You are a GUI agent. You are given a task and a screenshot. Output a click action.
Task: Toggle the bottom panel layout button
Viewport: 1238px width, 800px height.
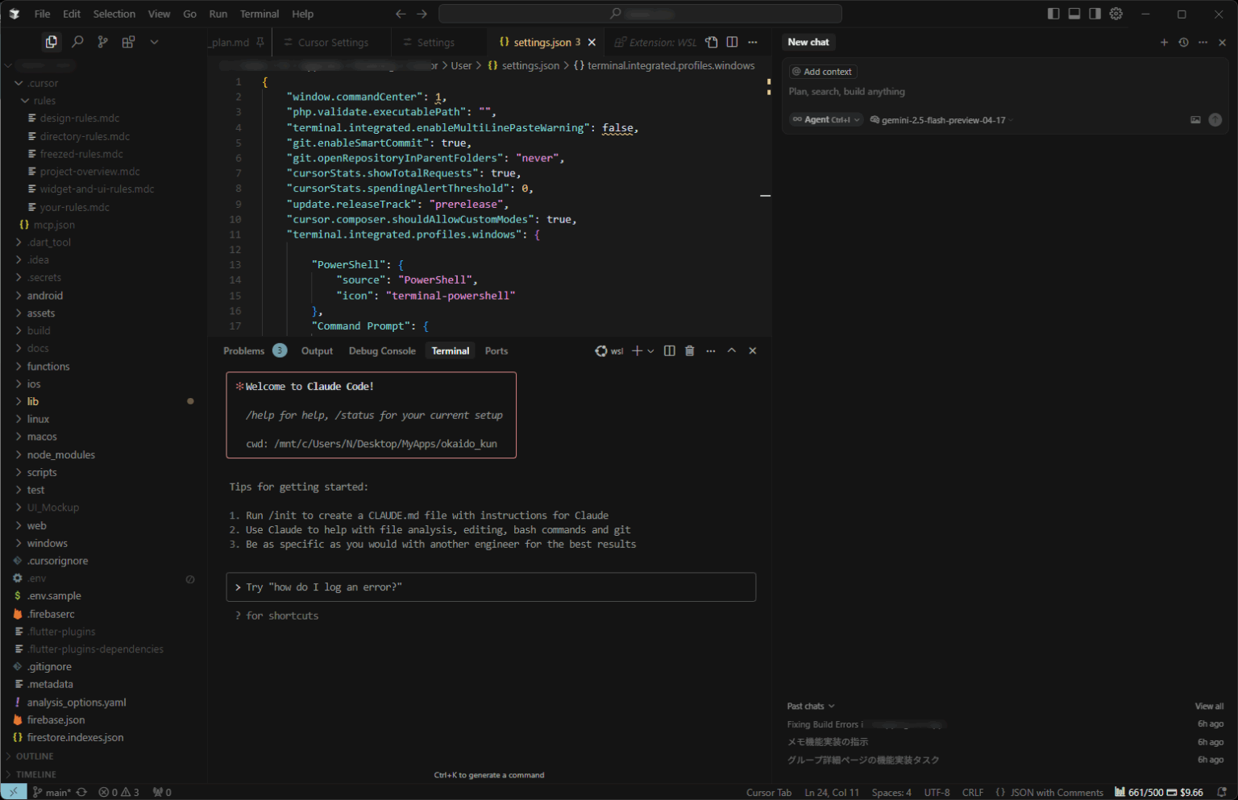click(x=1074, y=14)
